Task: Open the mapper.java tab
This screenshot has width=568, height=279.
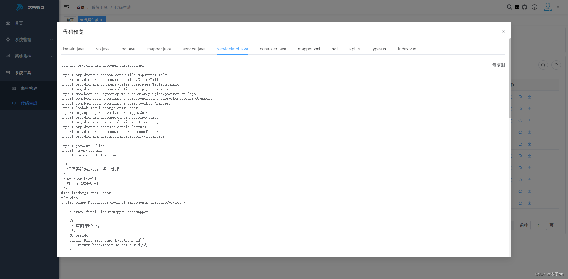Action: (159, 49)
